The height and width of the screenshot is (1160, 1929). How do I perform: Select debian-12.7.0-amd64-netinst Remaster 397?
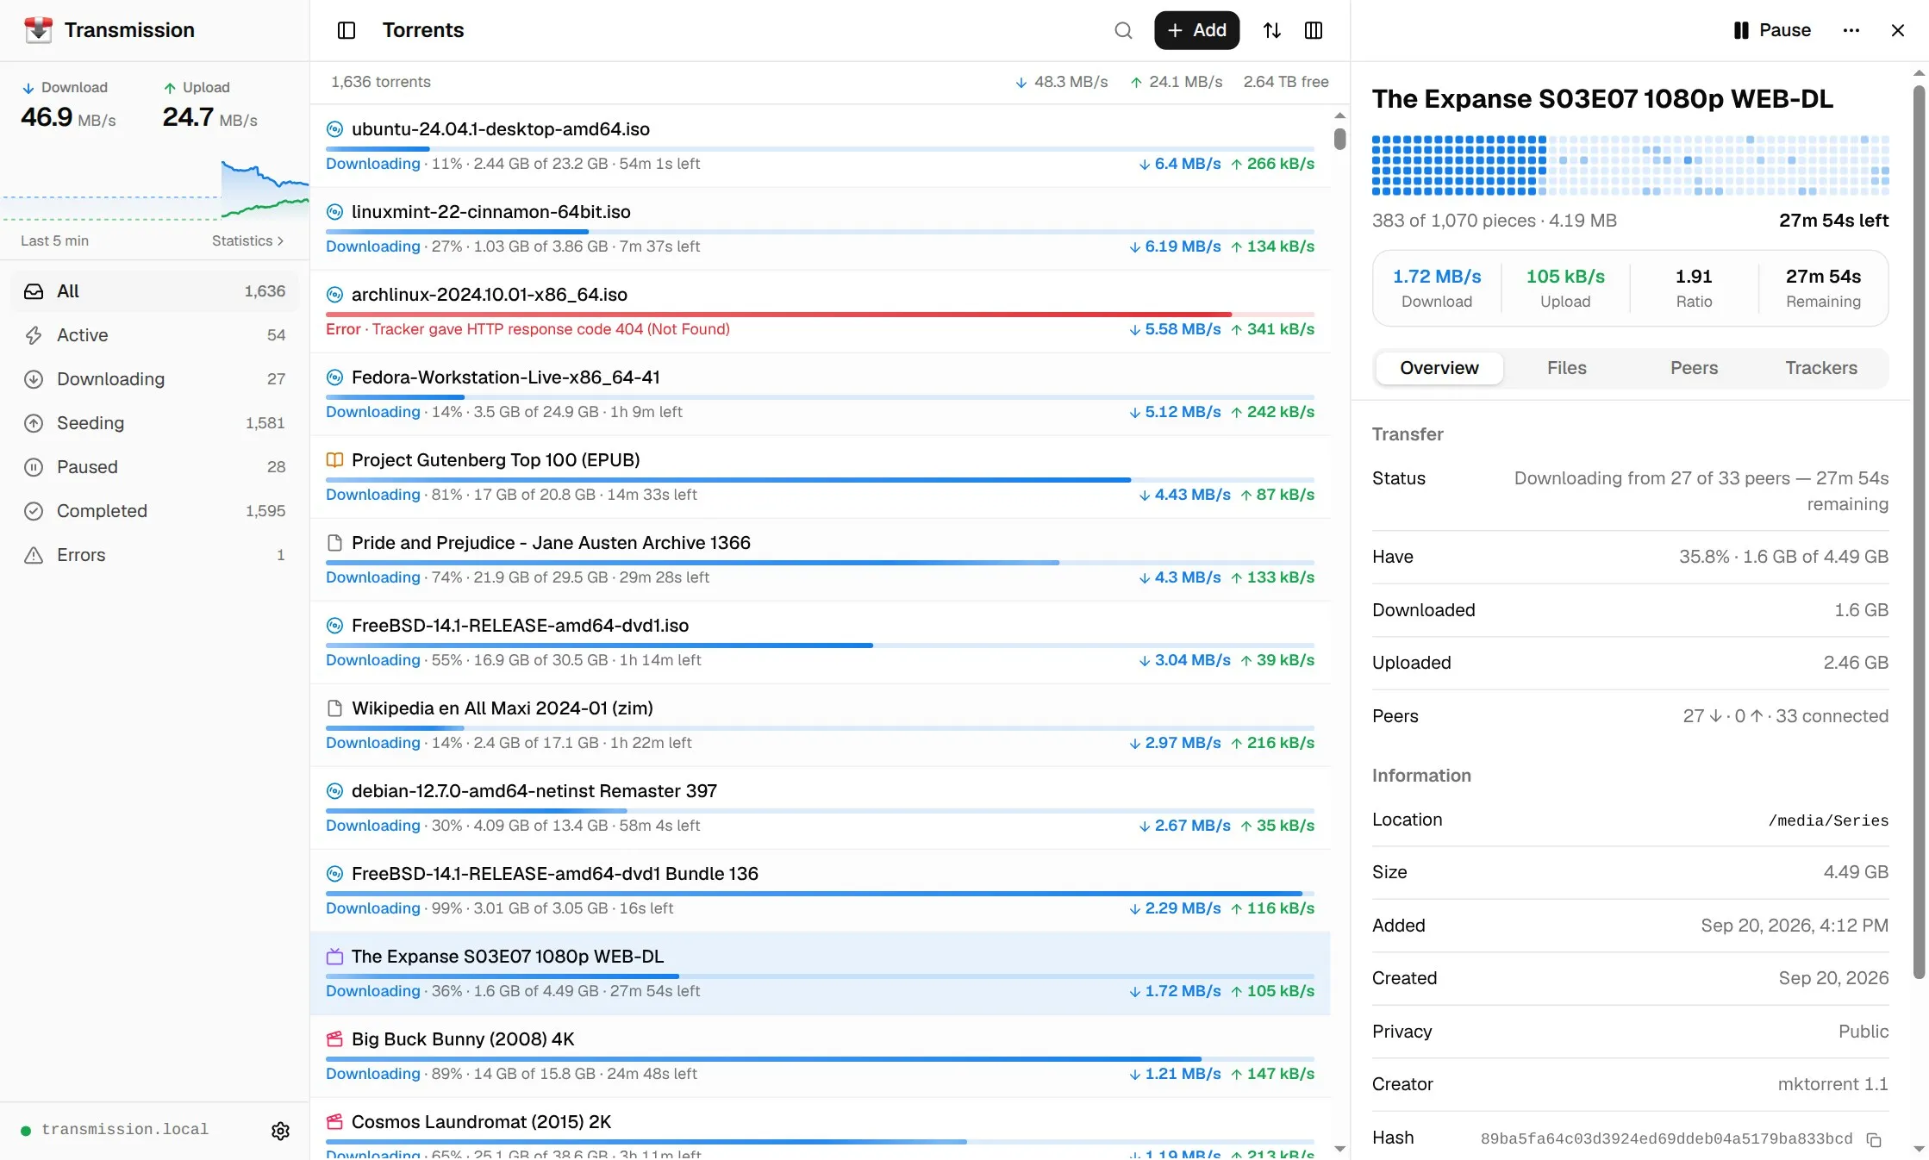coord(820,808)
